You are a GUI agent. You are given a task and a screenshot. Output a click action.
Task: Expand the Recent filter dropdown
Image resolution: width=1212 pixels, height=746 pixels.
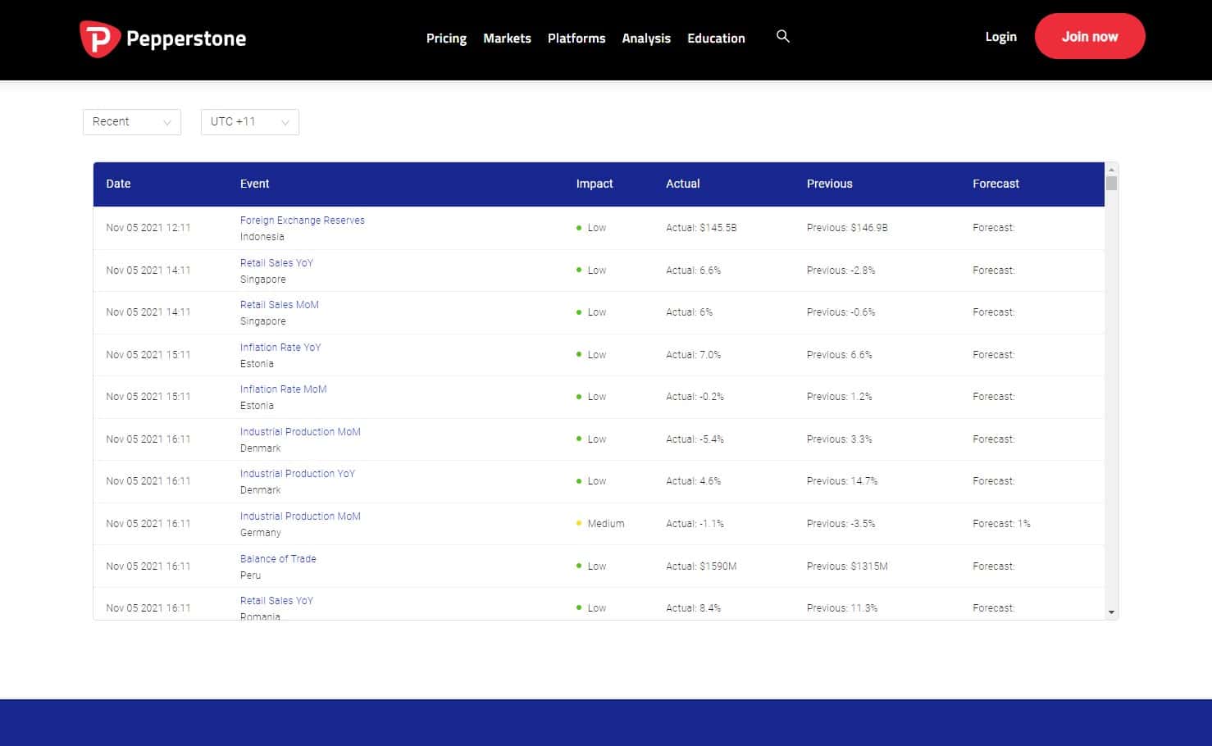132,122
